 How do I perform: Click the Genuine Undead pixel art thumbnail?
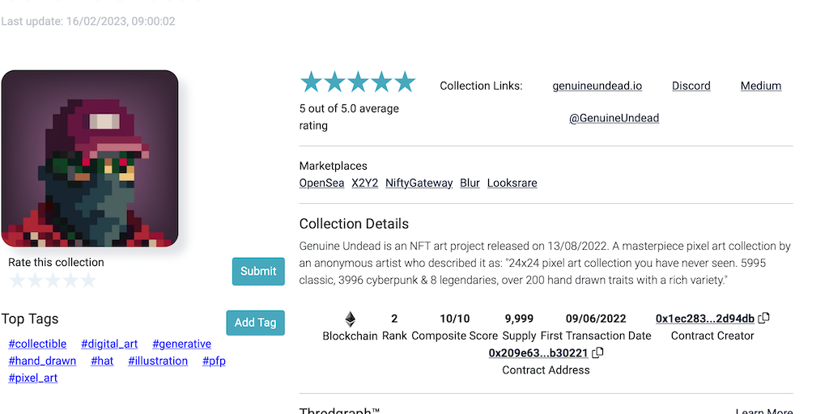[90, 158]
